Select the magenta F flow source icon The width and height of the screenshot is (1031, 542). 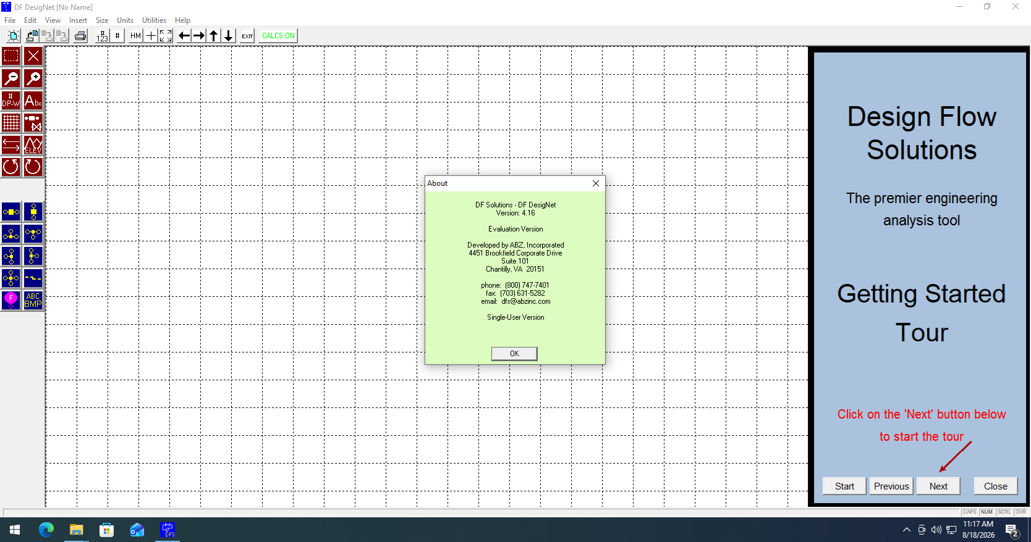(x=11, y=301)
